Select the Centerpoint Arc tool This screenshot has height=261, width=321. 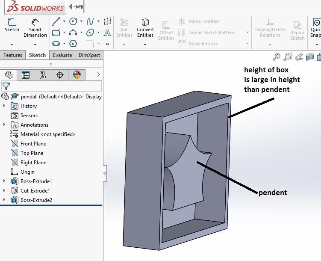coord(73,33)
